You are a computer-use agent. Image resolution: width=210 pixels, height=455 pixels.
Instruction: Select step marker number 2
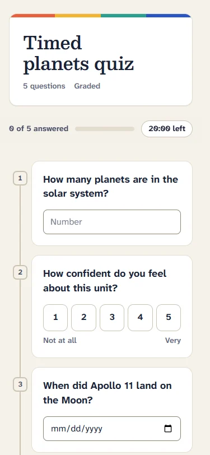pos(20,272)
